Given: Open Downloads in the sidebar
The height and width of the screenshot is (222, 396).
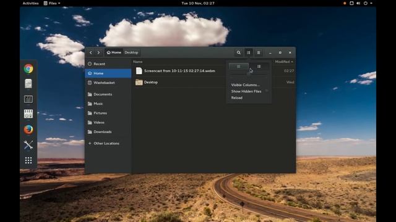Looking at the screenshot, I should 108,131.
